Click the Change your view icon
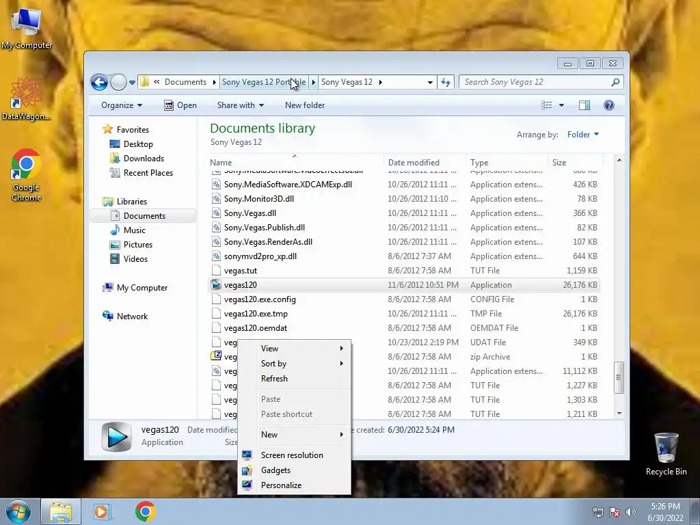Screen dimensions: 700x525 (546, 105)
